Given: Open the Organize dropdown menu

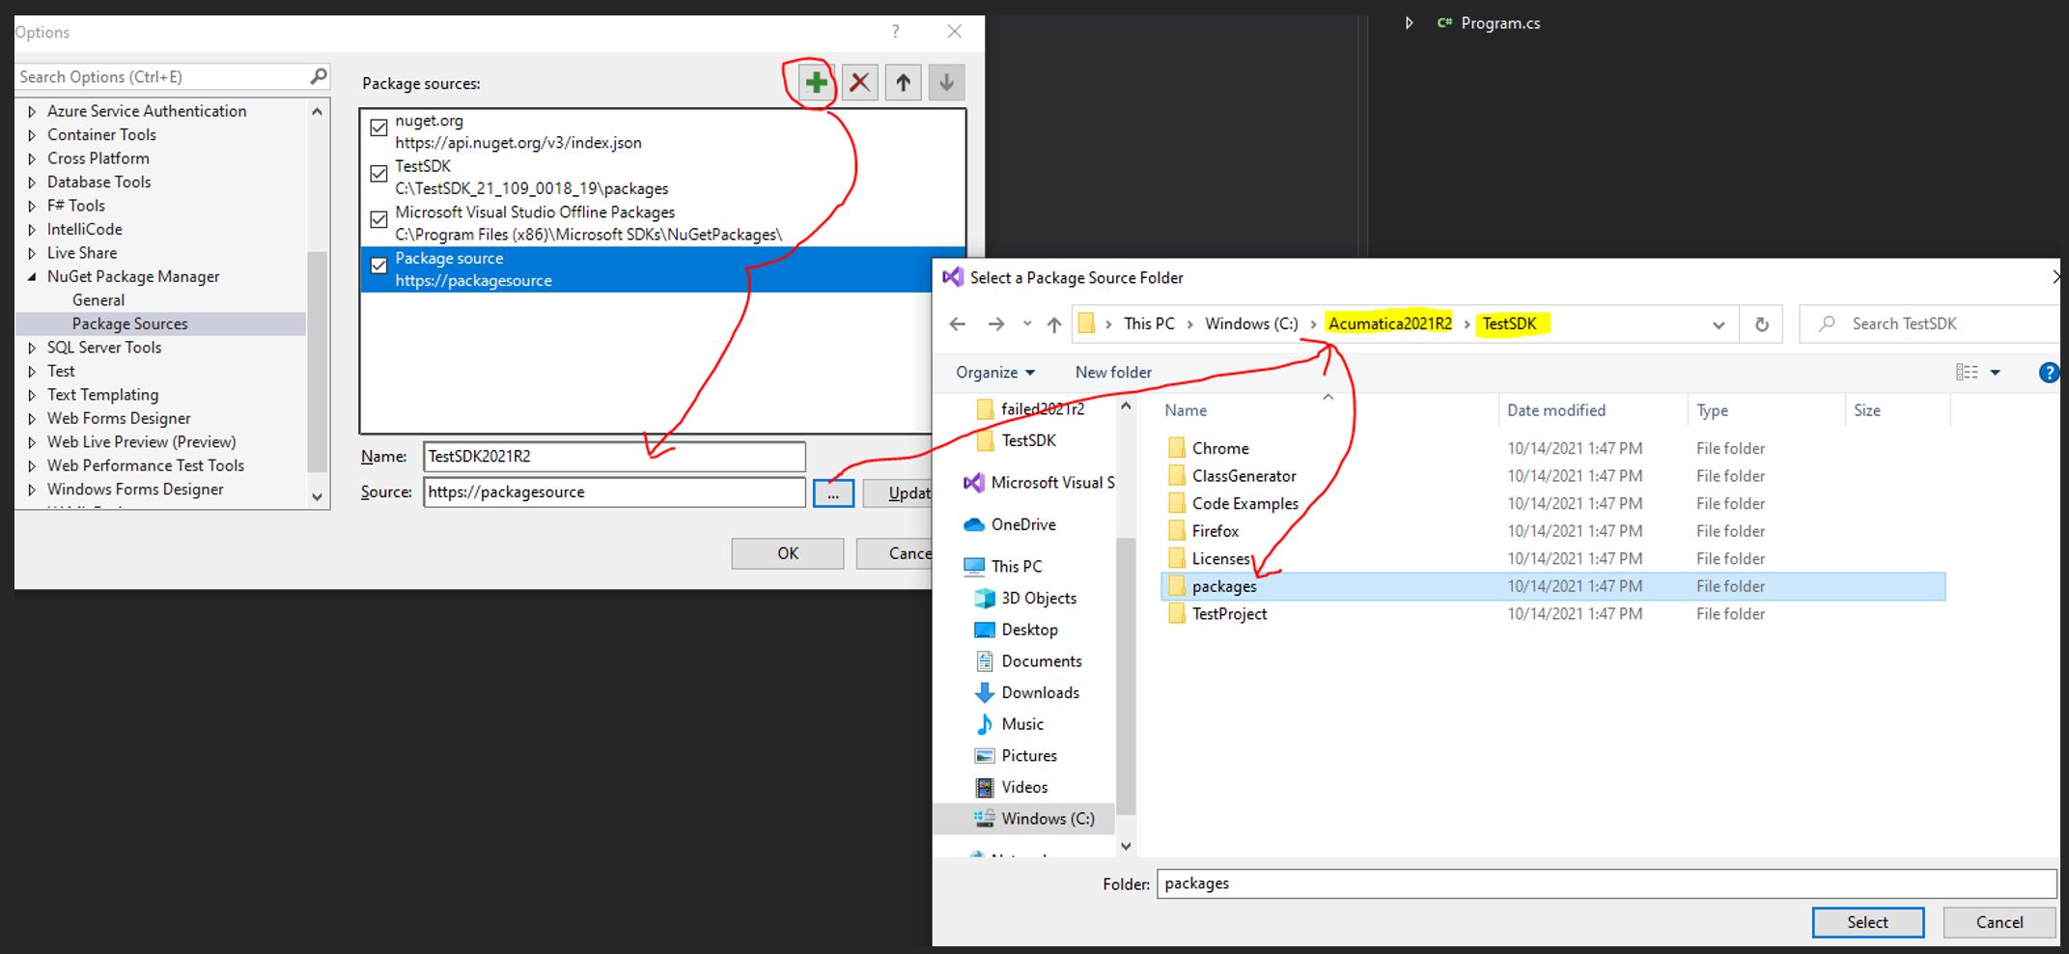Looking at the screenshot, I should coord(995,373).
